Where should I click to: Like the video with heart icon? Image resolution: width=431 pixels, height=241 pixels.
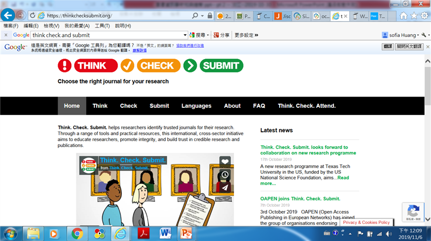[225, 161]
